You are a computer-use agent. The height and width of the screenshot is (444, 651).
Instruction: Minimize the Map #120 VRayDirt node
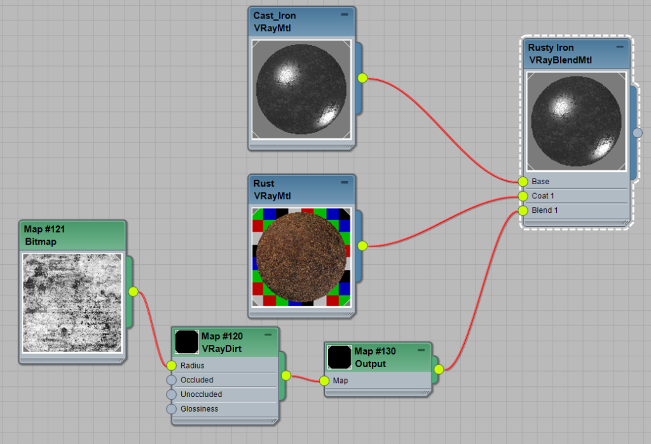(x=268, y=334)
